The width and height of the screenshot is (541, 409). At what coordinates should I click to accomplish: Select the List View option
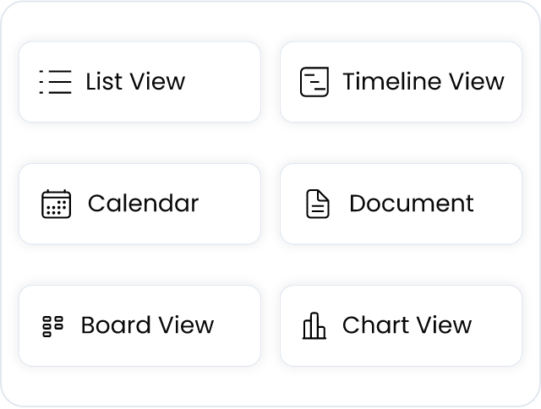pos(139,82)
